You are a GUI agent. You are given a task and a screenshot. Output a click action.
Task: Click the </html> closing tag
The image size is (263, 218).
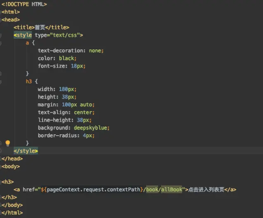point(12,213)
